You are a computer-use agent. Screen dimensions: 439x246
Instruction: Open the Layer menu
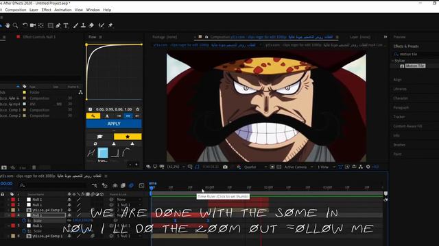point(34,10)
